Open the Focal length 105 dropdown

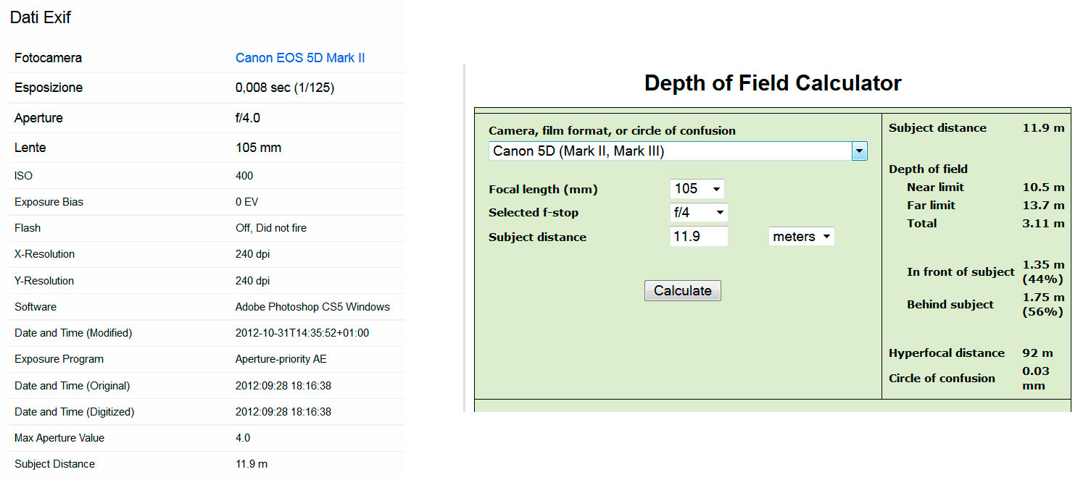[x=697, y=189]
